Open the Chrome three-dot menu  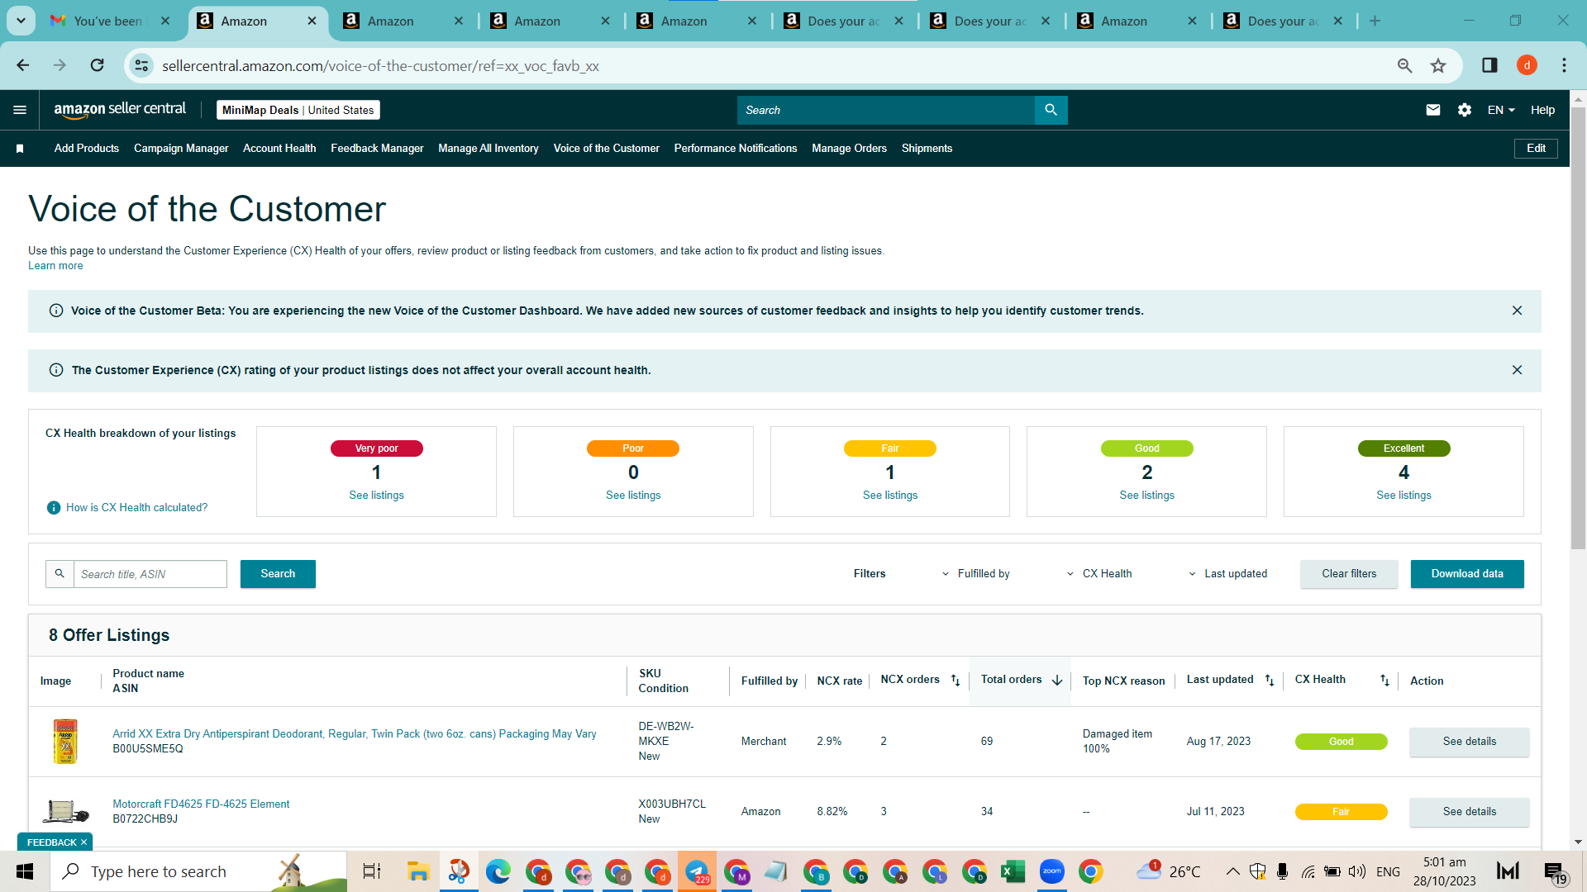click(x=1564, y=65)
